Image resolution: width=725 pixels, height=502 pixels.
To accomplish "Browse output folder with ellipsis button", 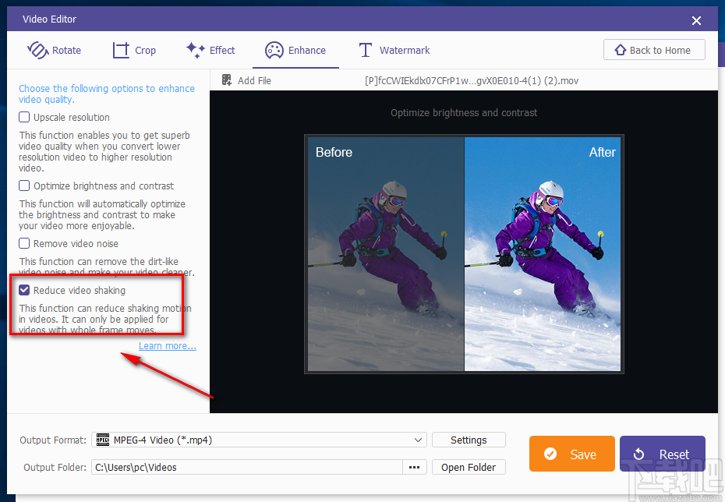I will [x=414, y=467].
